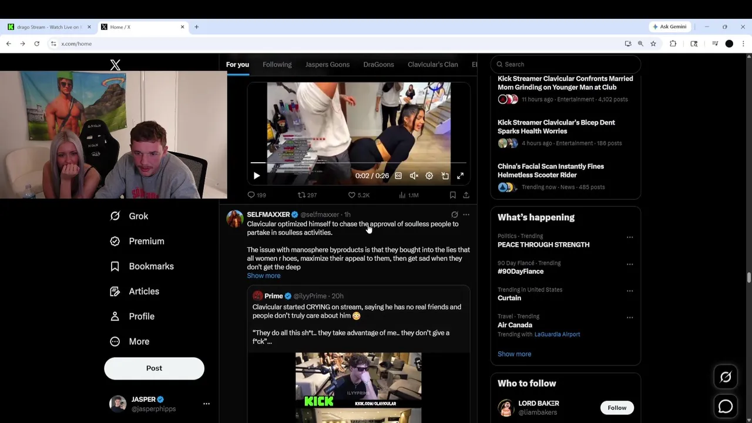Screen dimensions: 752x423
Task: Enter fullscreen on the video
Action: click(461, 176)
